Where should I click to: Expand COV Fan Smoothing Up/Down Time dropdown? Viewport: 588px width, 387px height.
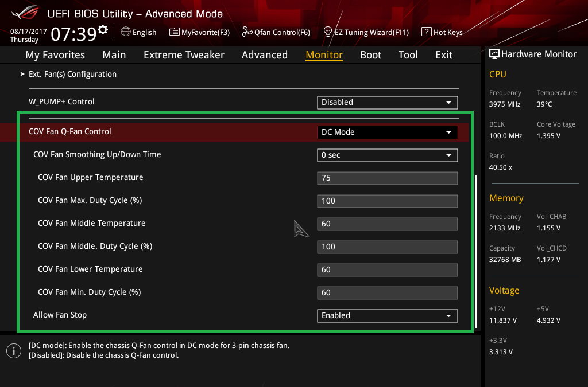tap(387, 155)
